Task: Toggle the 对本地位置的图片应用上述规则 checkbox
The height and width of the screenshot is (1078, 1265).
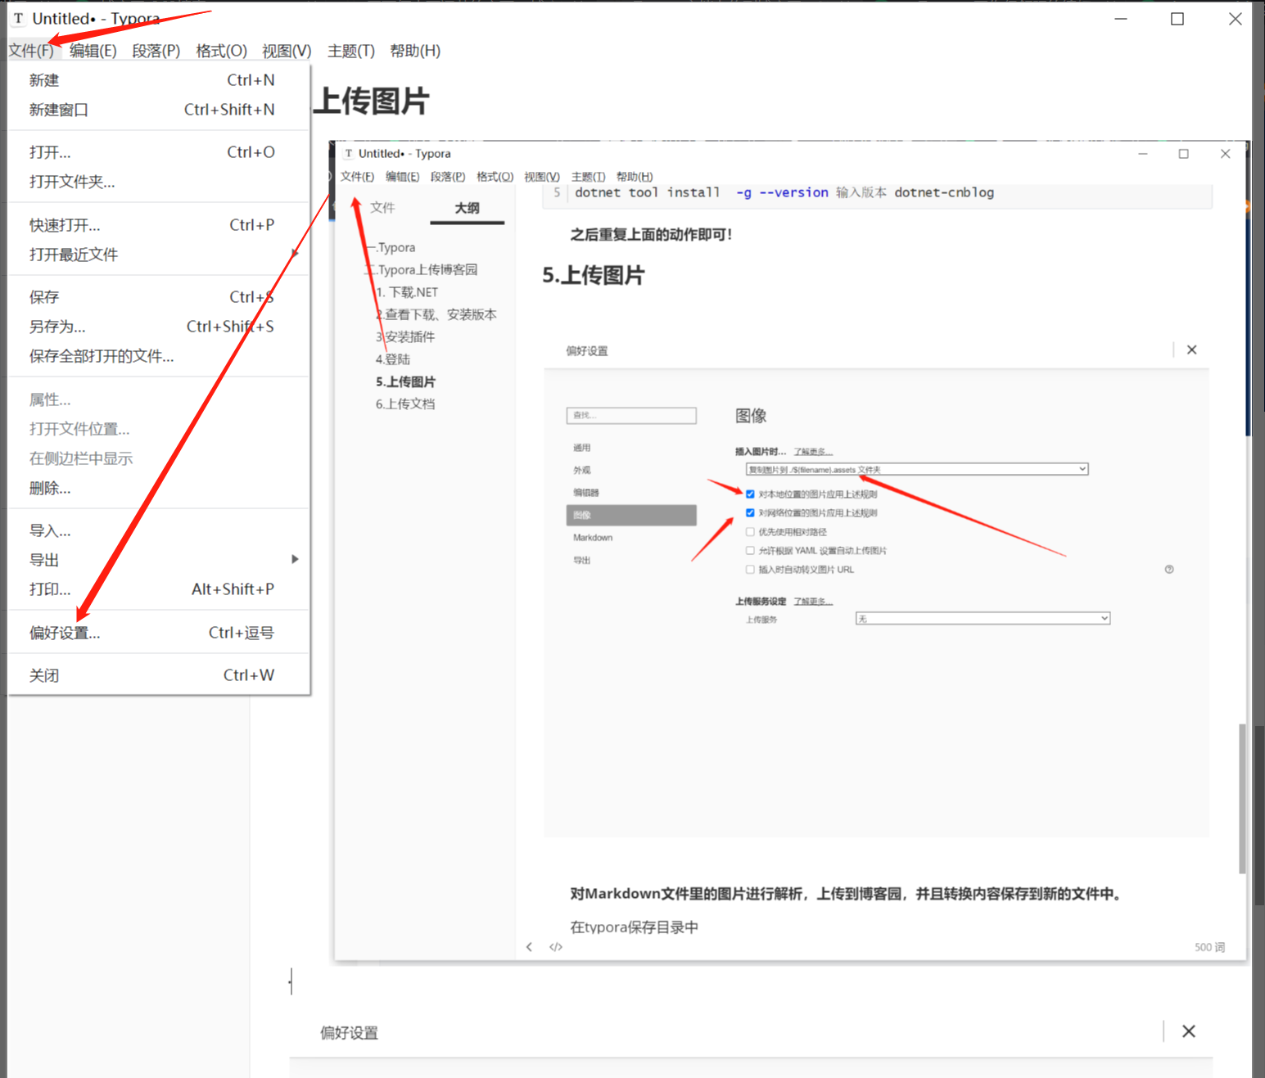Action: [x=750, y=494]
